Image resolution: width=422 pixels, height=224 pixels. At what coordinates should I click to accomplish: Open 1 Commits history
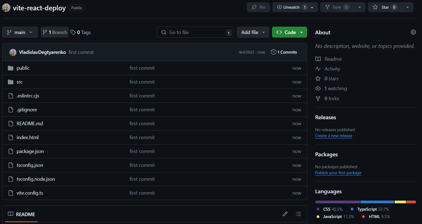click(x=284, y=52)
